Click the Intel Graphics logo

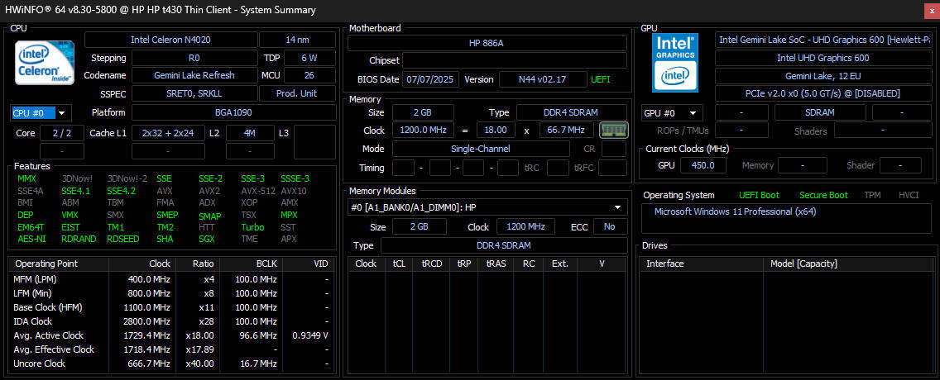(x=676, y=62)
